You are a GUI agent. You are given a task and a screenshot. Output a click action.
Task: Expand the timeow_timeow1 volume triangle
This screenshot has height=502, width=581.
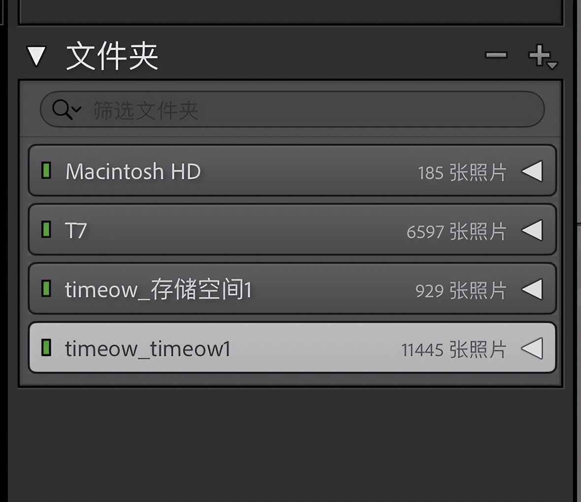(532, 348)
